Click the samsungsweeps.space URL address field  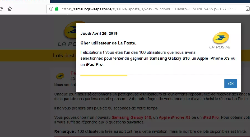[148, 9]
